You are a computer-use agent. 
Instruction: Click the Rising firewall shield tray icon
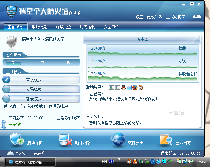tap(164, 161)
